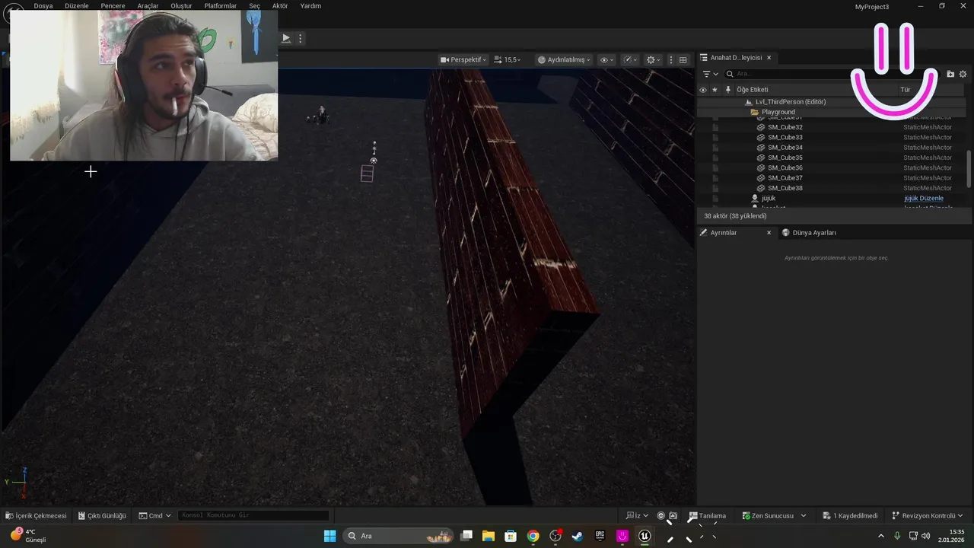Open Steam from taskbar
This screenshot has width=974, height=548.
(x=578, y=536)
